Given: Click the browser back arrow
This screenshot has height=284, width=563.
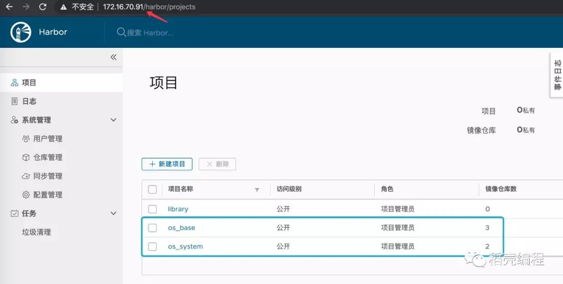Looking at the screenshot, I should coord(9,7).
